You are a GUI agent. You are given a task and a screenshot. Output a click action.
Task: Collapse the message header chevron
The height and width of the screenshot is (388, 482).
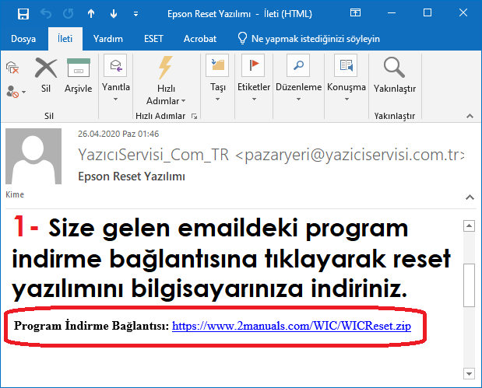coord(470,197)
